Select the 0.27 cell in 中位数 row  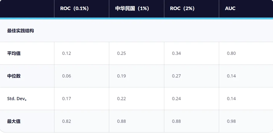click(x=192, y=76)
